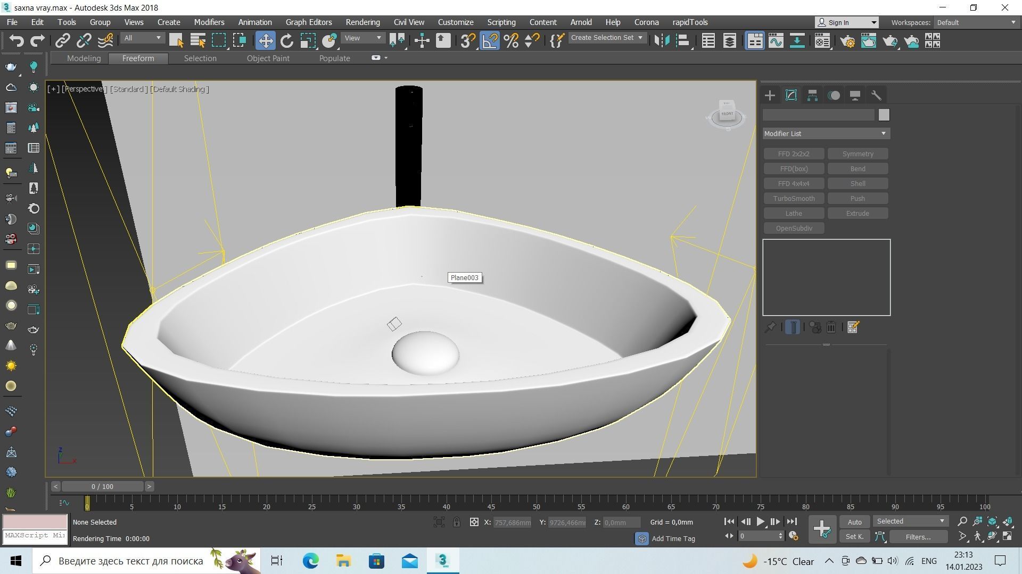Screen dimensions: 1022x574
Task: Open the Sign In dropdown
Action: click(847, 22)
